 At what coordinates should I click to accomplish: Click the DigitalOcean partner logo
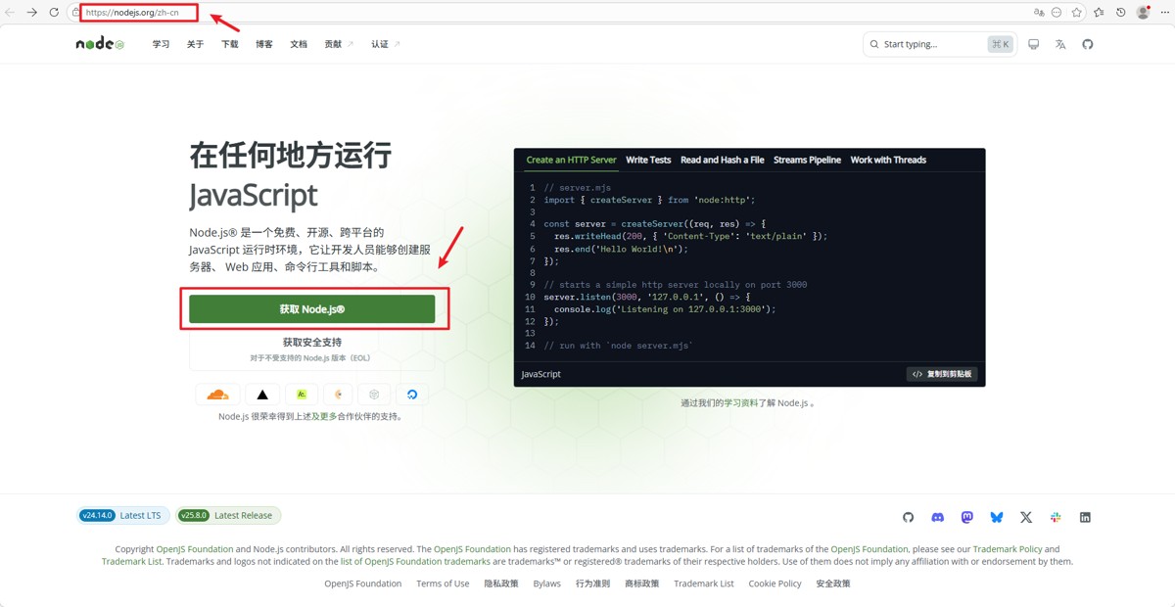coord(412,395)
